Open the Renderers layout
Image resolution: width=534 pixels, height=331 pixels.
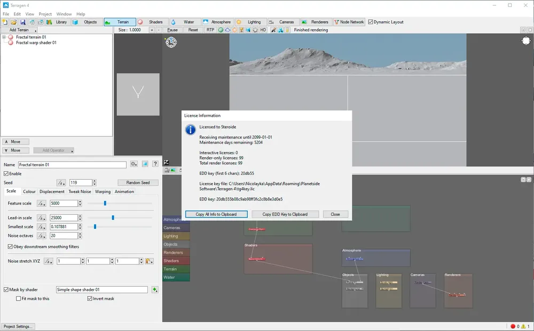pyautogui.click(x=316, y=22)
